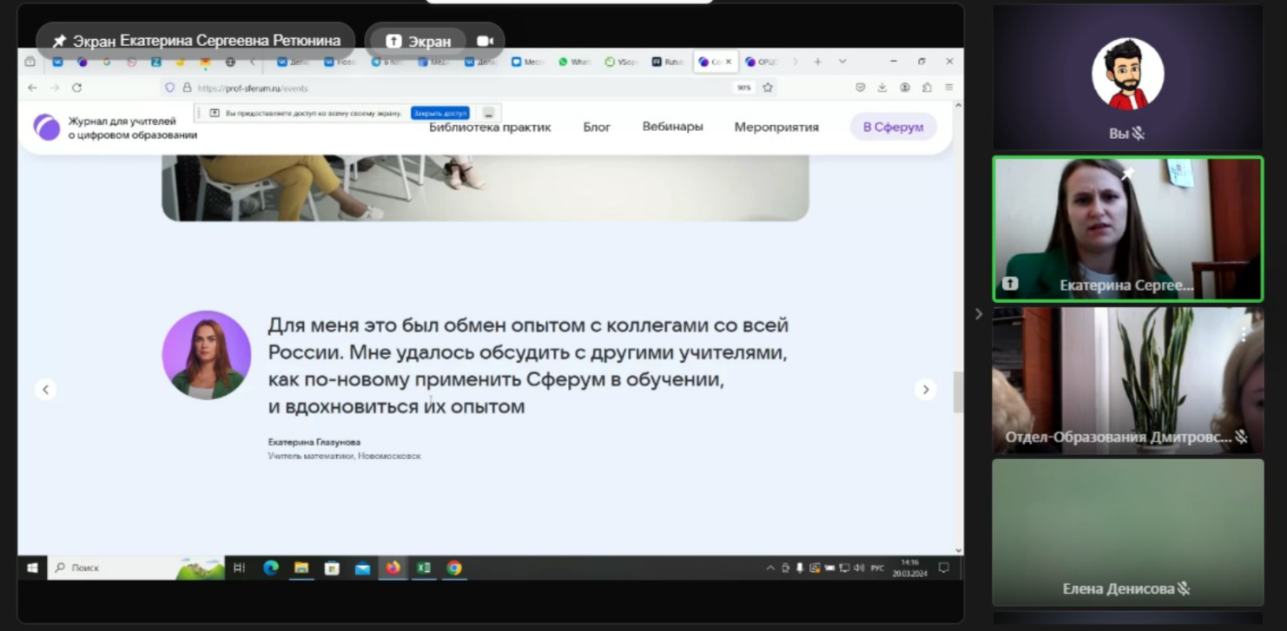Switch to camera view using the video icon
This screenshot has height=631, width=1287.
coord(485,41)
